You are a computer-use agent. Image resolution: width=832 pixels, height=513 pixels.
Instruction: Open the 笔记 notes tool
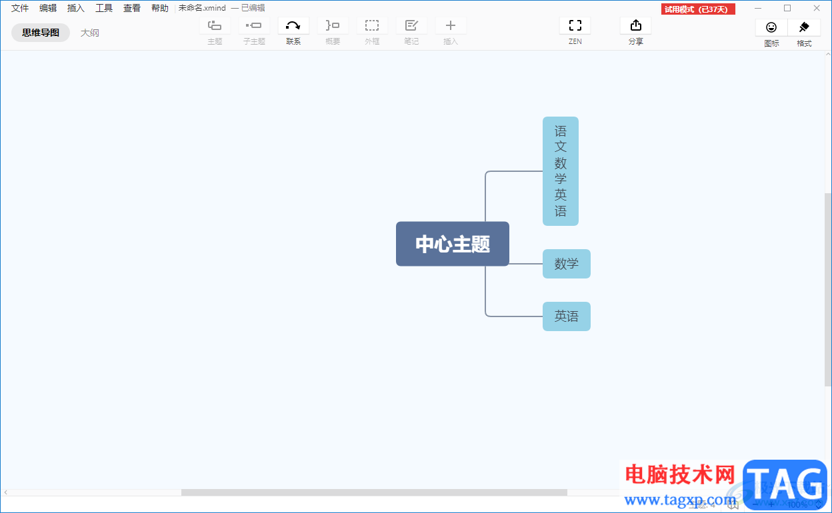click(411, 26)
